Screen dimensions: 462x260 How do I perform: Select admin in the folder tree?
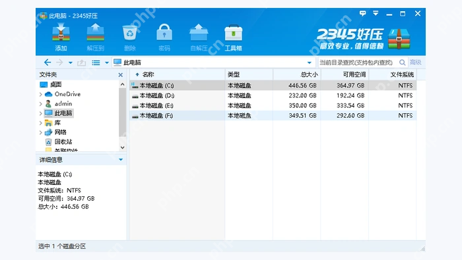pyautogui.click(x=63, y=104)
